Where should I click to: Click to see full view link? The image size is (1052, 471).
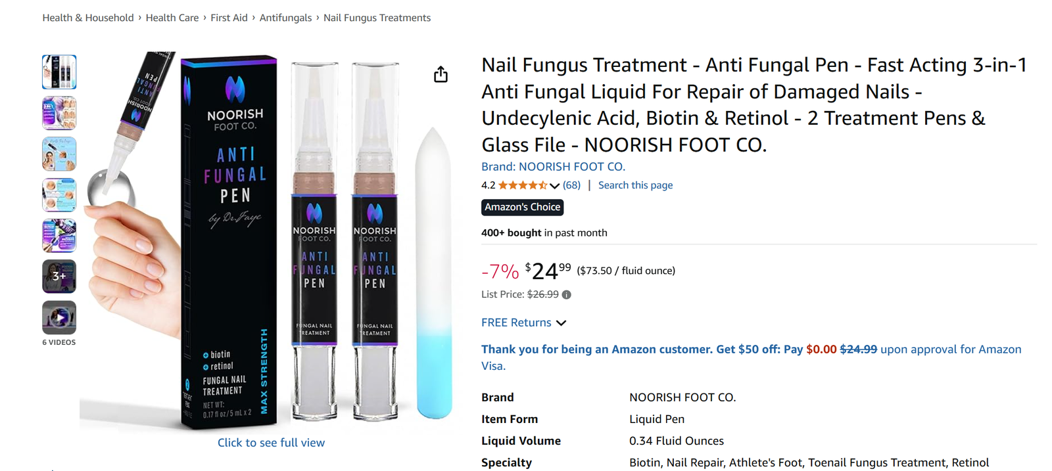pos(271,443)
